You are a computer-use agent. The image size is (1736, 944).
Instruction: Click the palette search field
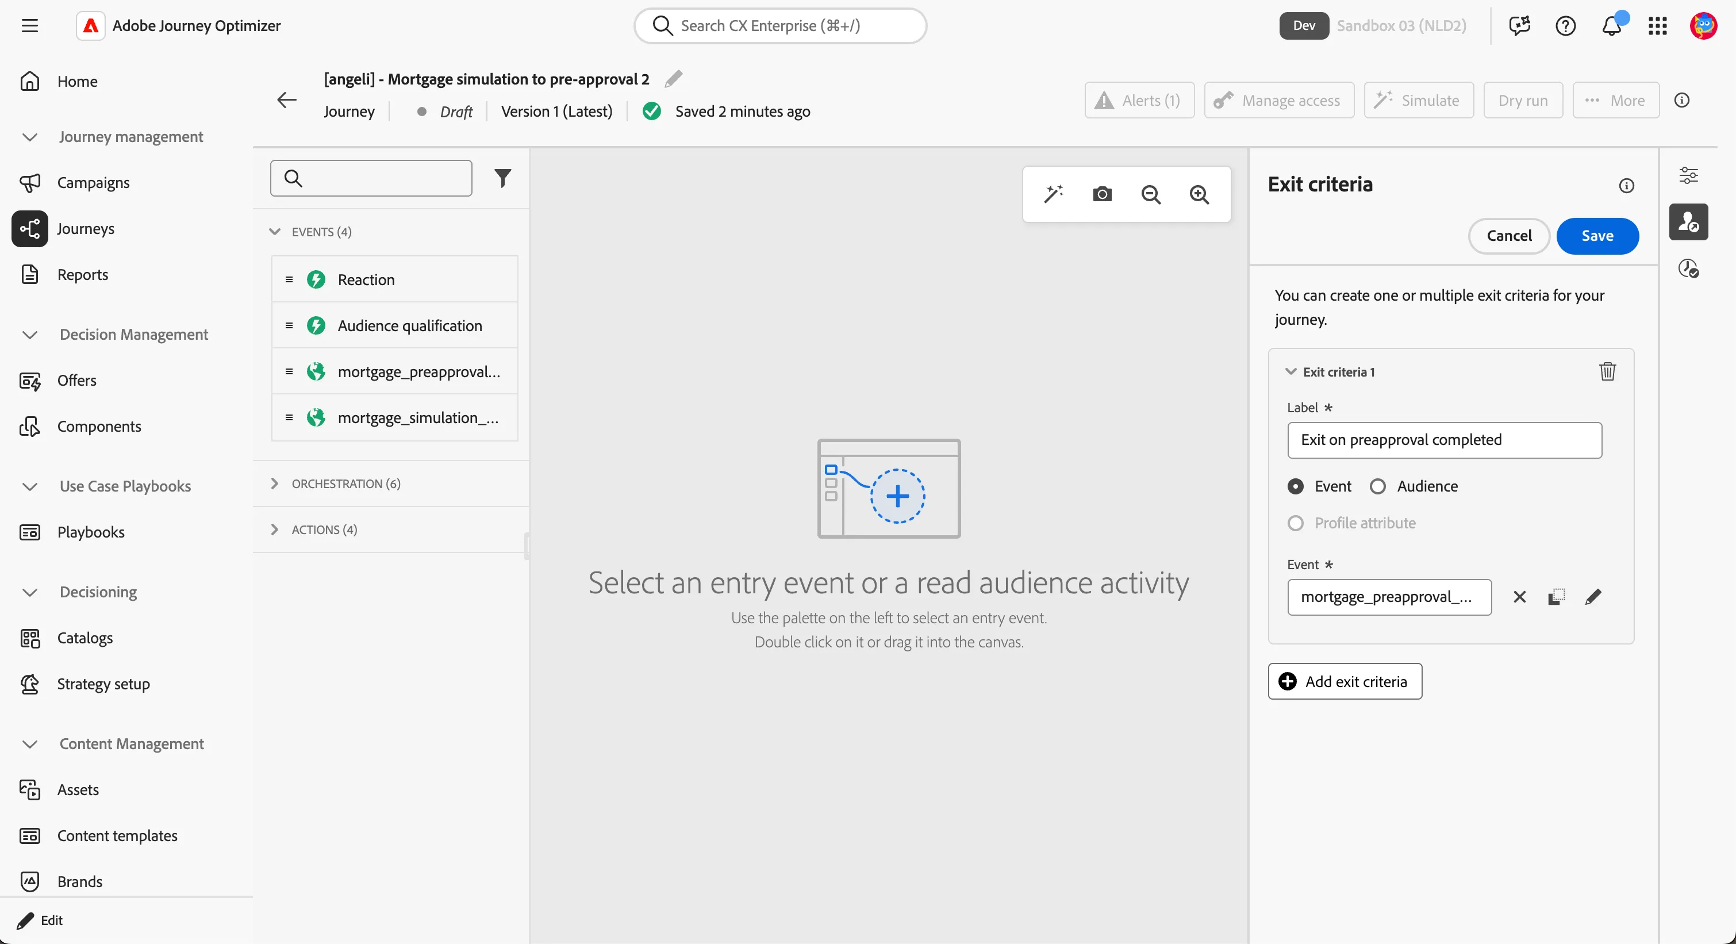[371, 178]
